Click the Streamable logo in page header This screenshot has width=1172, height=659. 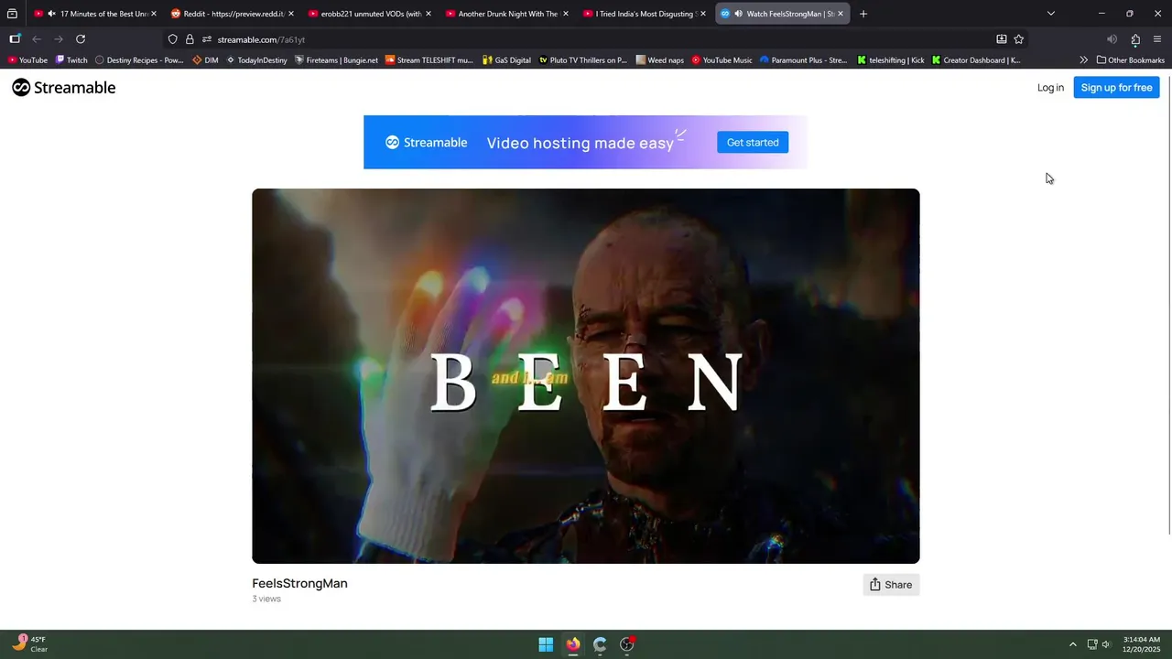(x=63, y=88)
